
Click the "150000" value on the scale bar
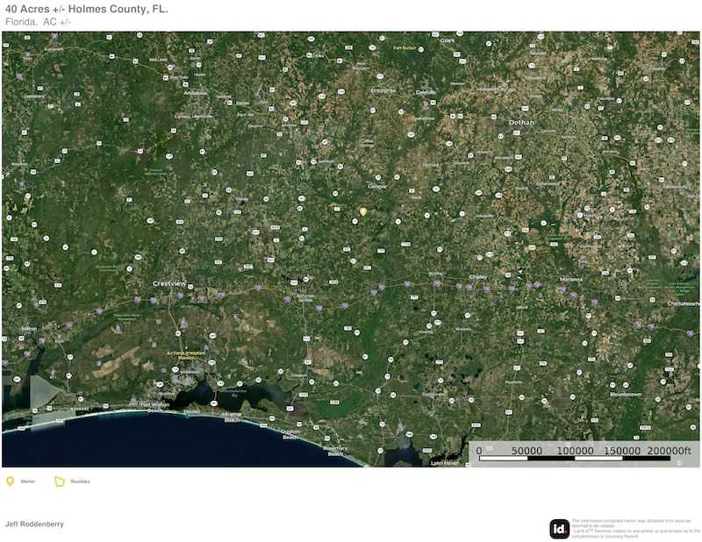(622, 451)
